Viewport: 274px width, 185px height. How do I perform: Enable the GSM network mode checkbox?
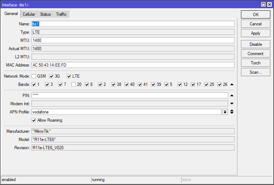(x=34, y=76)
